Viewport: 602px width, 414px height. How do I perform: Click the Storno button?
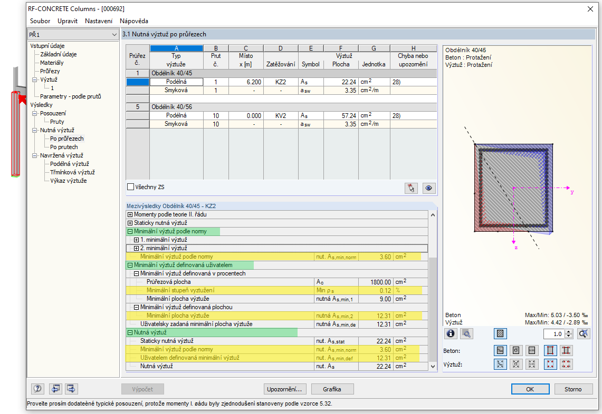pos(573,389)
